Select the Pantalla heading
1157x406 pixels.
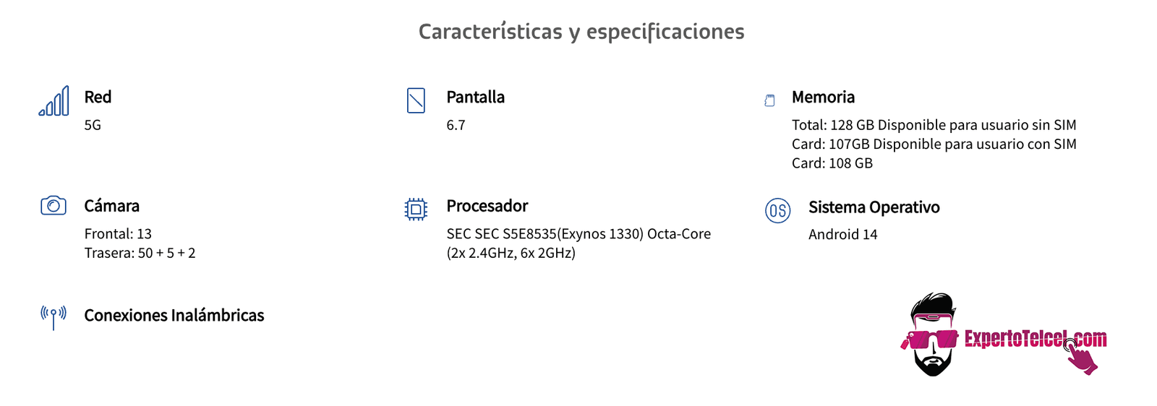tap(475, 97)
